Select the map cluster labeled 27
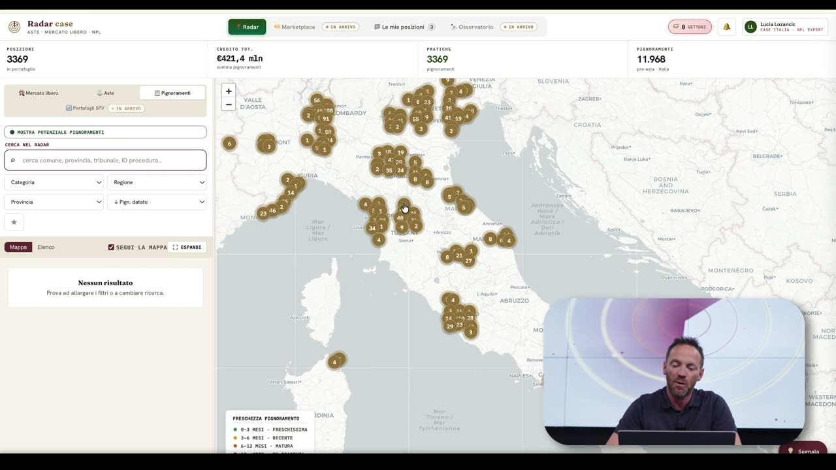 (x=468, y=260)
